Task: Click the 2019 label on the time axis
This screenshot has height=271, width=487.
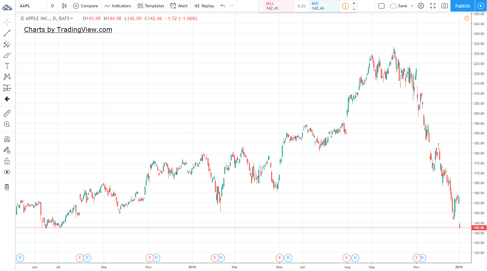Action: click(x=459, y=267)
